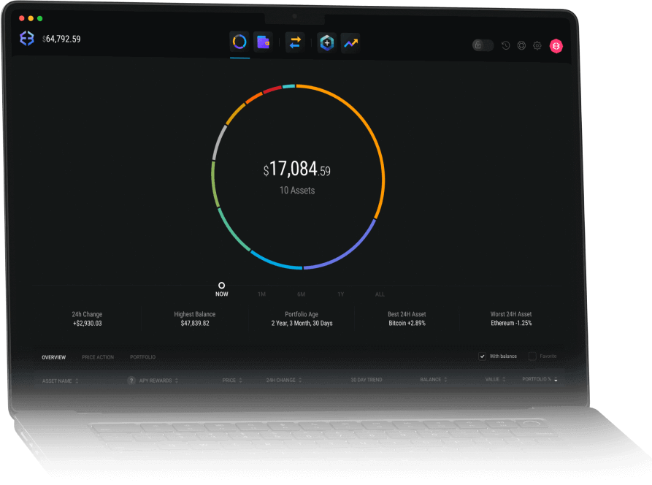This screenshot has width=652, height=485.
Task: Click the hexagon plus rewards icon
Action: [326, 43]
